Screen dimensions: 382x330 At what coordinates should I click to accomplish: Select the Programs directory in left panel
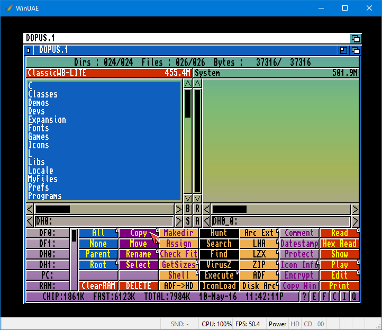pyautogui.click(x=45, y=196)
